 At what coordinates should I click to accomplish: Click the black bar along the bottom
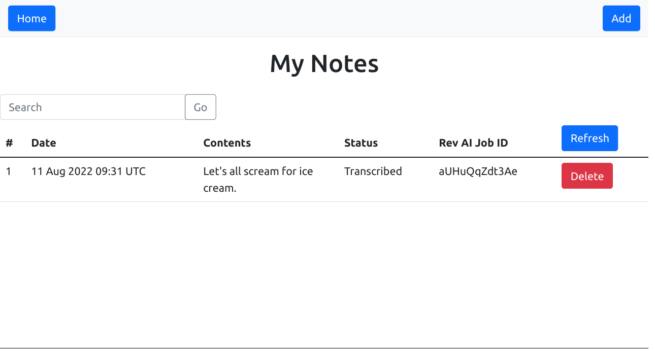coord(325,349)
